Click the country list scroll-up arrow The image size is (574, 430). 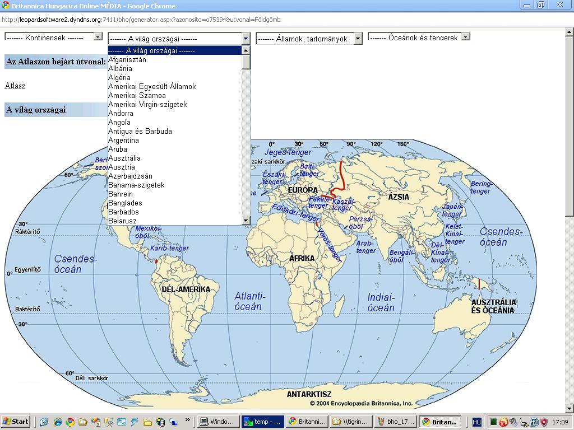(246, 50)
